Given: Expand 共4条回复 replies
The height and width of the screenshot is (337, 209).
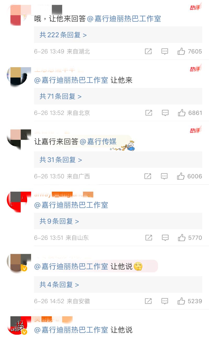Looking at the screenshot, I should coord(118,284).
